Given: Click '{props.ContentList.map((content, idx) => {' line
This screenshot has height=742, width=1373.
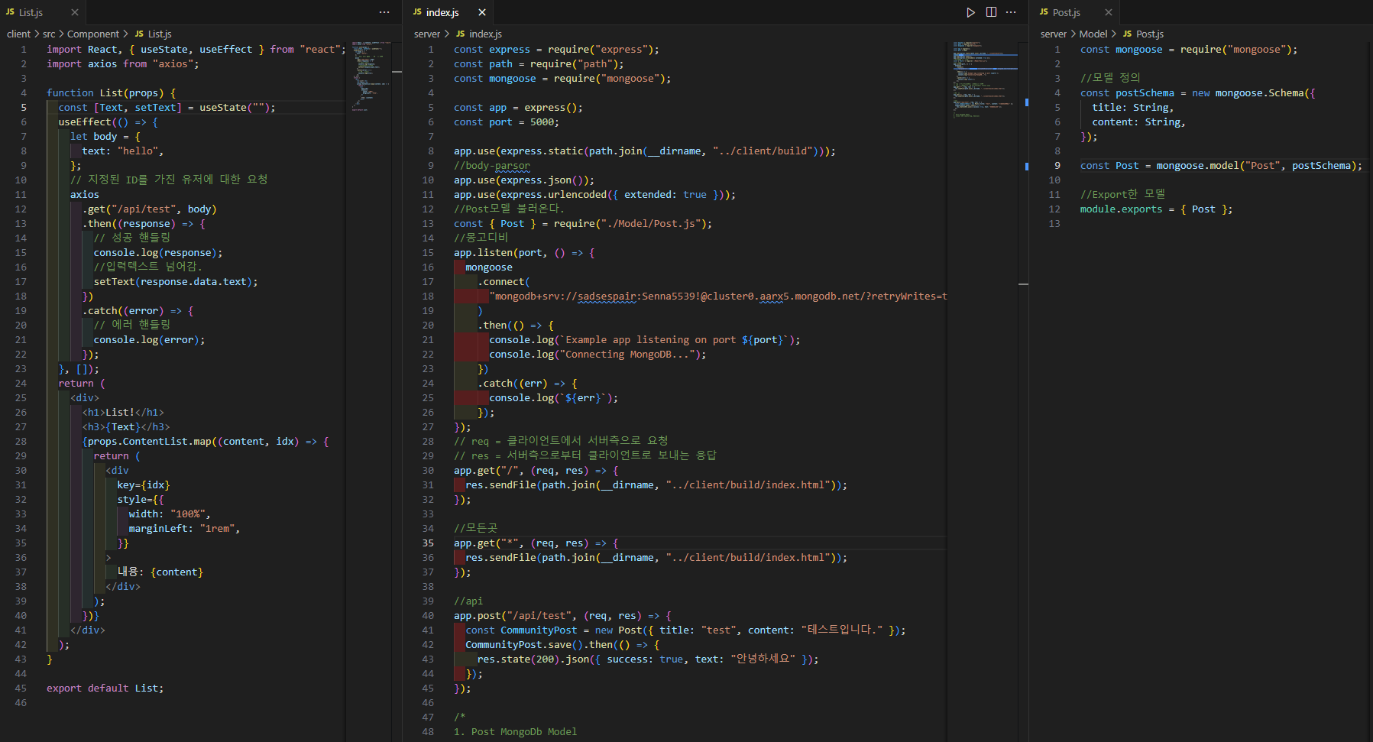Looking at the screenshot, I should (x=206, y=442).
